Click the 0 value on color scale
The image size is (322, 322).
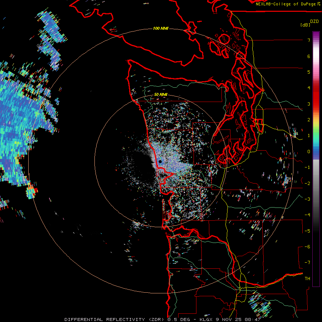point(309,152)
